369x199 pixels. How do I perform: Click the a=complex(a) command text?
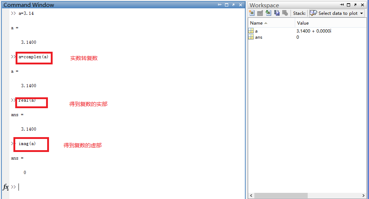(x=34, y=57)
